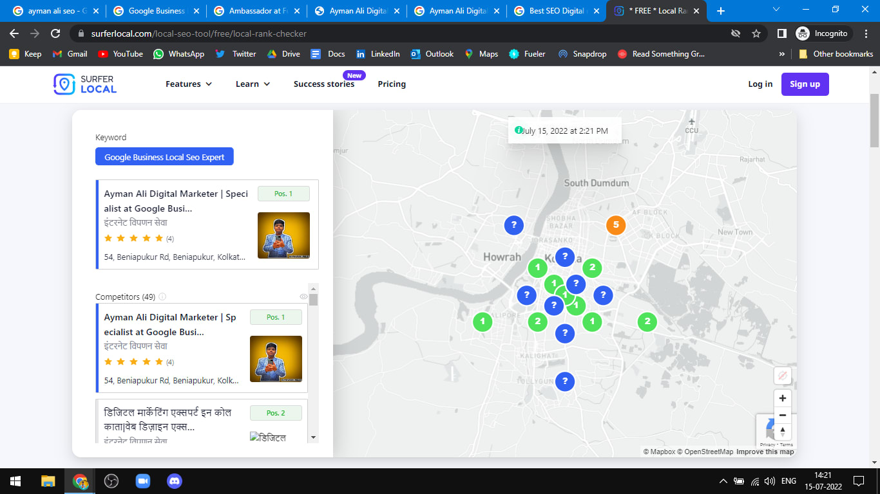Screen dimensions: 880x494
Task: Click the Sign up button
Action: [x=805, y=84]
